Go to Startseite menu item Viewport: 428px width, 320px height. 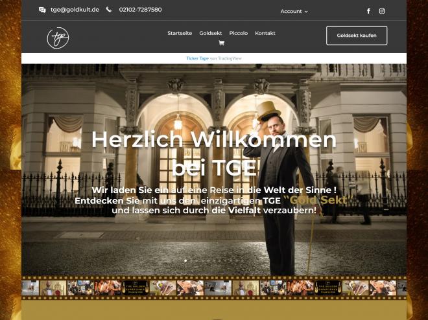[x=180, y=33]
